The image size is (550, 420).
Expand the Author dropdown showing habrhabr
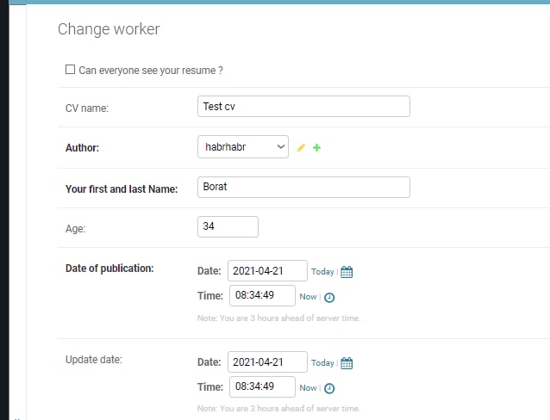pyautogui.click(x=243, y=147)
